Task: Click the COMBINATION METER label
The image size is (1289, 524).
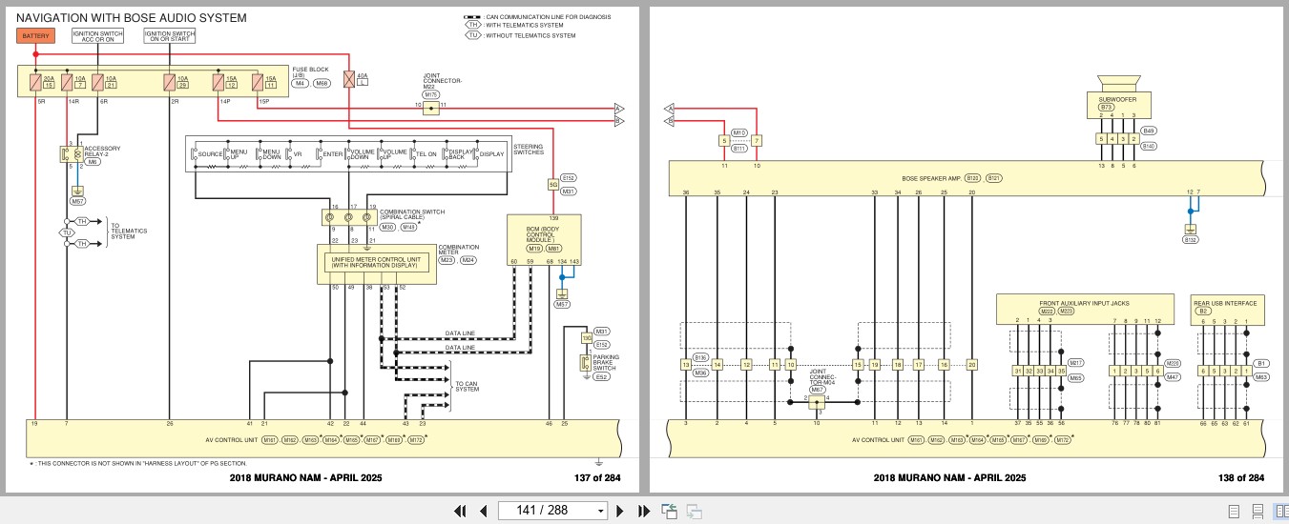Action: pos(459,249)
